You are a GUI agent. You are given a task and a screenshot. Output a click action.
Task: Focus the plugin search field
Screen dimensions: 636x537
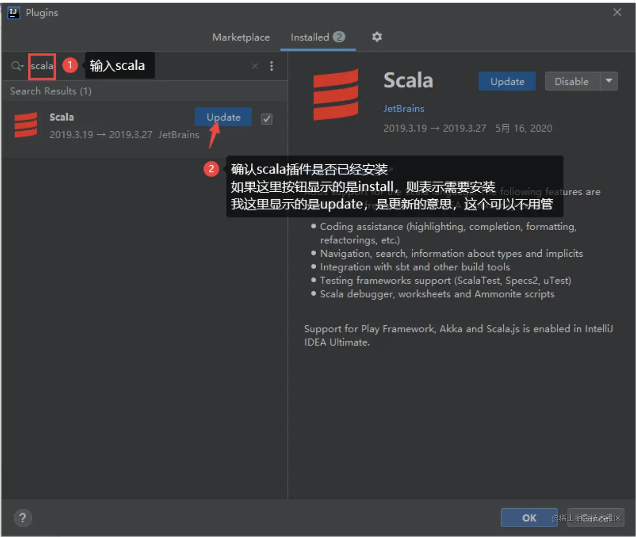pyautogui.click(x=140, y=66)
